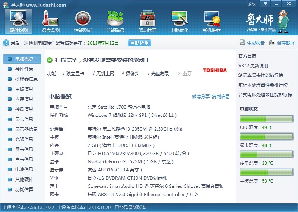Open the 论坛 forum link
The width and height of the screenshot is (298, 212).
(x=252, y=4)
